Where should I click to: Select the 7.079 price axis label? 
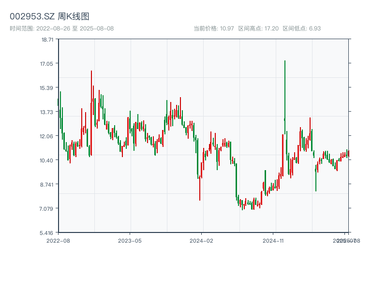[47, 209]
